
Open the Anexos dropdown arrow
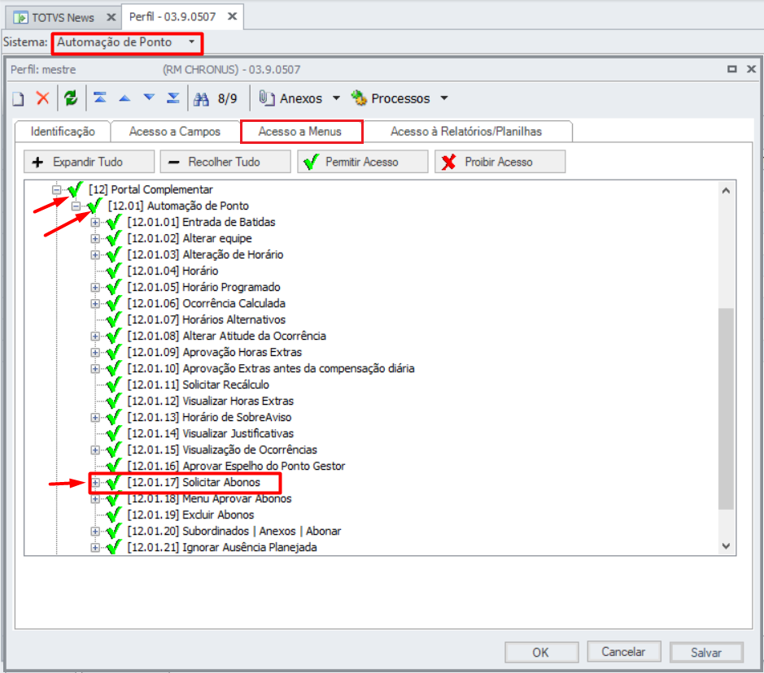pos(336,98)
